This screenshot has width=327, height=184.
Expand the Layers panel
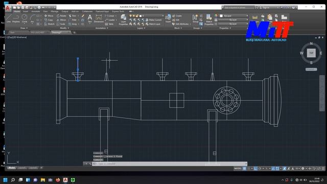tap(141, 28)
